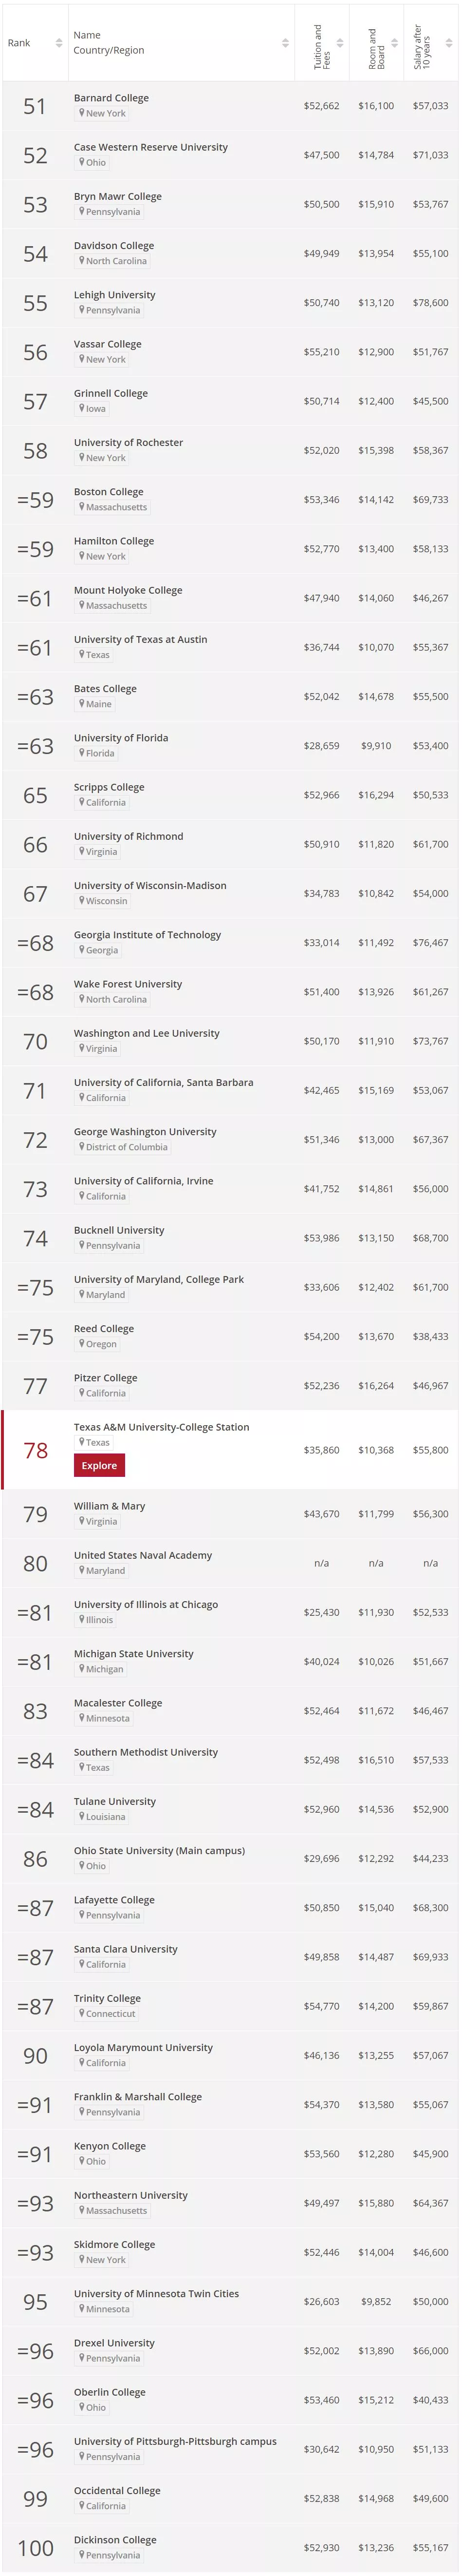Sort by Salary after 10 years arrows
Image resolution: width=462 pixels, height=2576 pixels.
pos(449,43)
